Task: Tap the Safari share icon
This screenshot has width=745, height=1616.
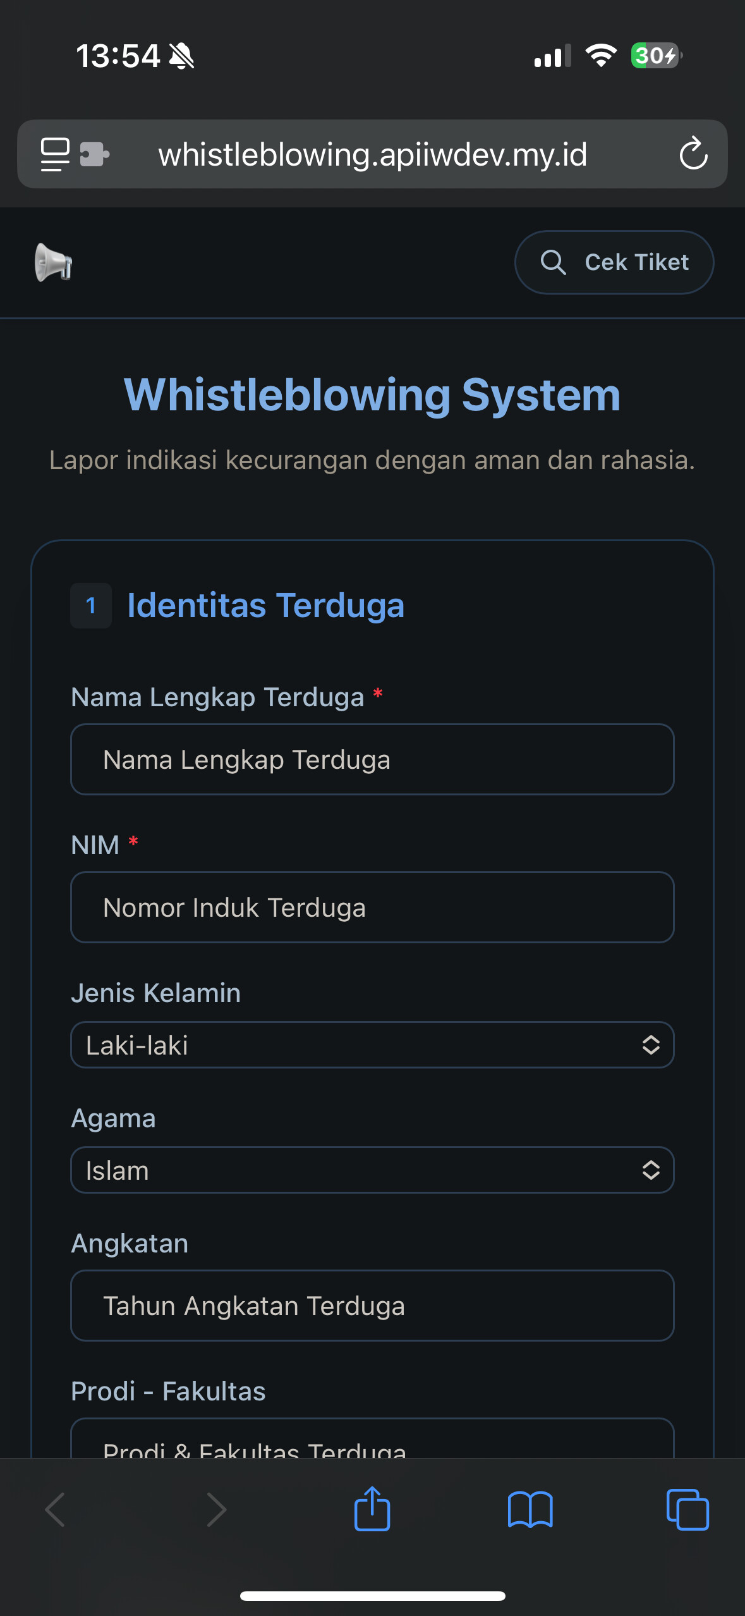Action: coord(372,1509)
